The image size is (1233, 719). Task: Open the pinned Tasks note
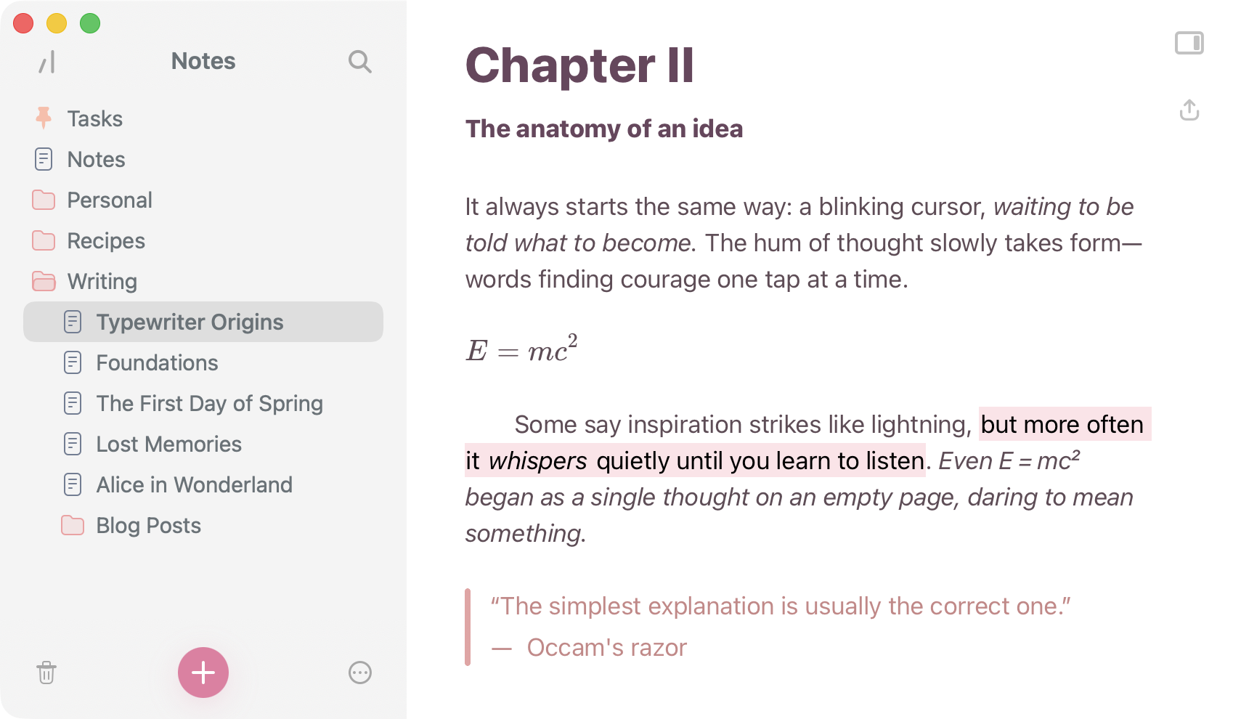[94, 118]
